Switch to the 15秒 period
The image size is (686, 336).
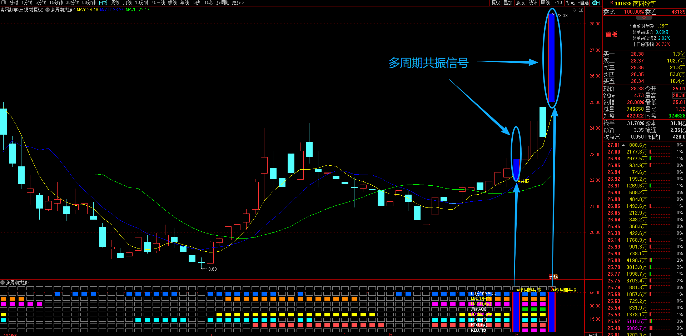click(209, 2)
